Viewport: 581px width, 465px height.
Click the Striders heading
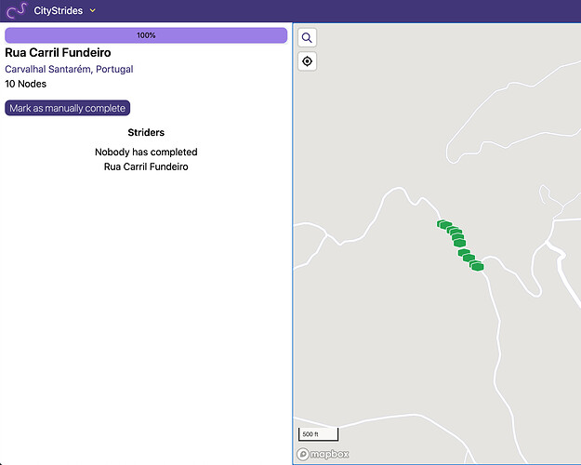pyautogui.click(x=146, y=132)
